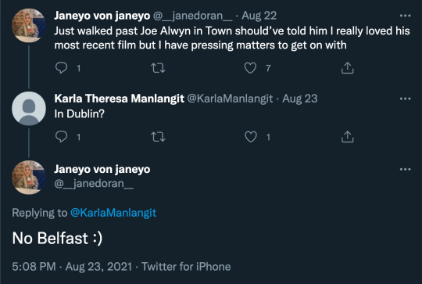Click the 5:08 PM Aug 23, 2021 timestamp
The image size is (422, 284).
click(72, 267)
